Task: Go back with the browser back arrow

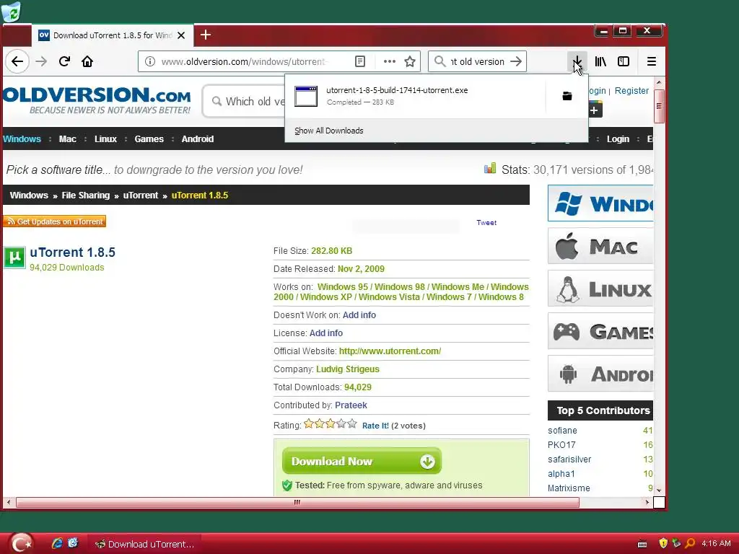Action: click(17, 61)
